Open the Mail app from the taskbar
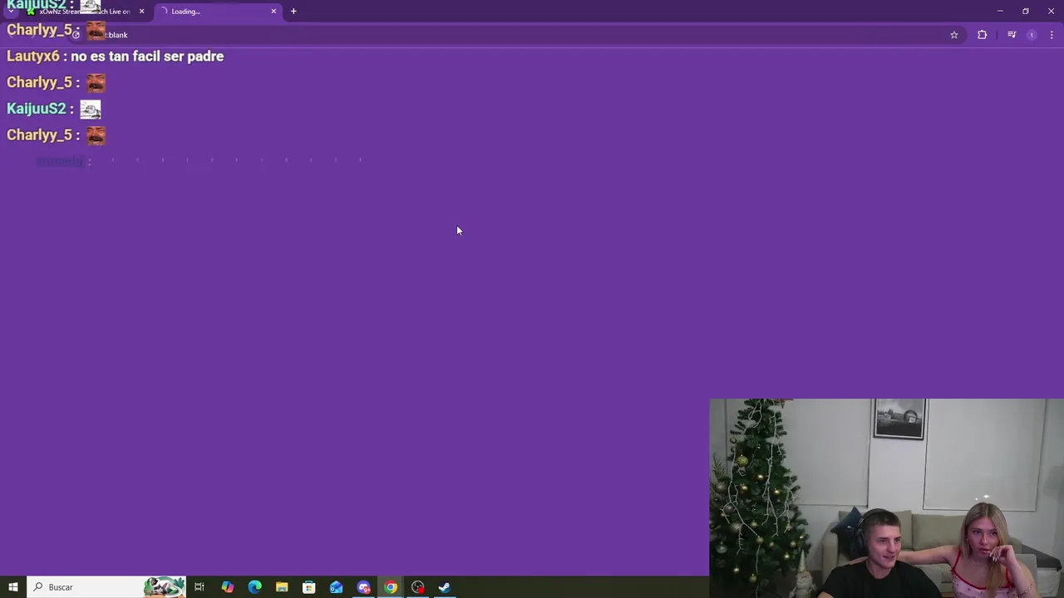Screen dimensions: 1064x598 coord(336,587)
